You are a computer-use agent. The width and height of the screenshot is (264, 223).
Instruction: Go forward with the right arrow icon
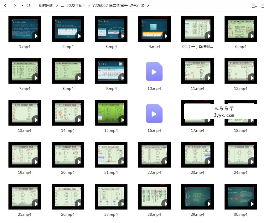coord(15,6)
